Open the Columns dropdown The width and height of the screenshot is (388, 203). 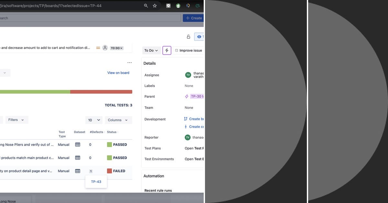[x=118, y=120]
